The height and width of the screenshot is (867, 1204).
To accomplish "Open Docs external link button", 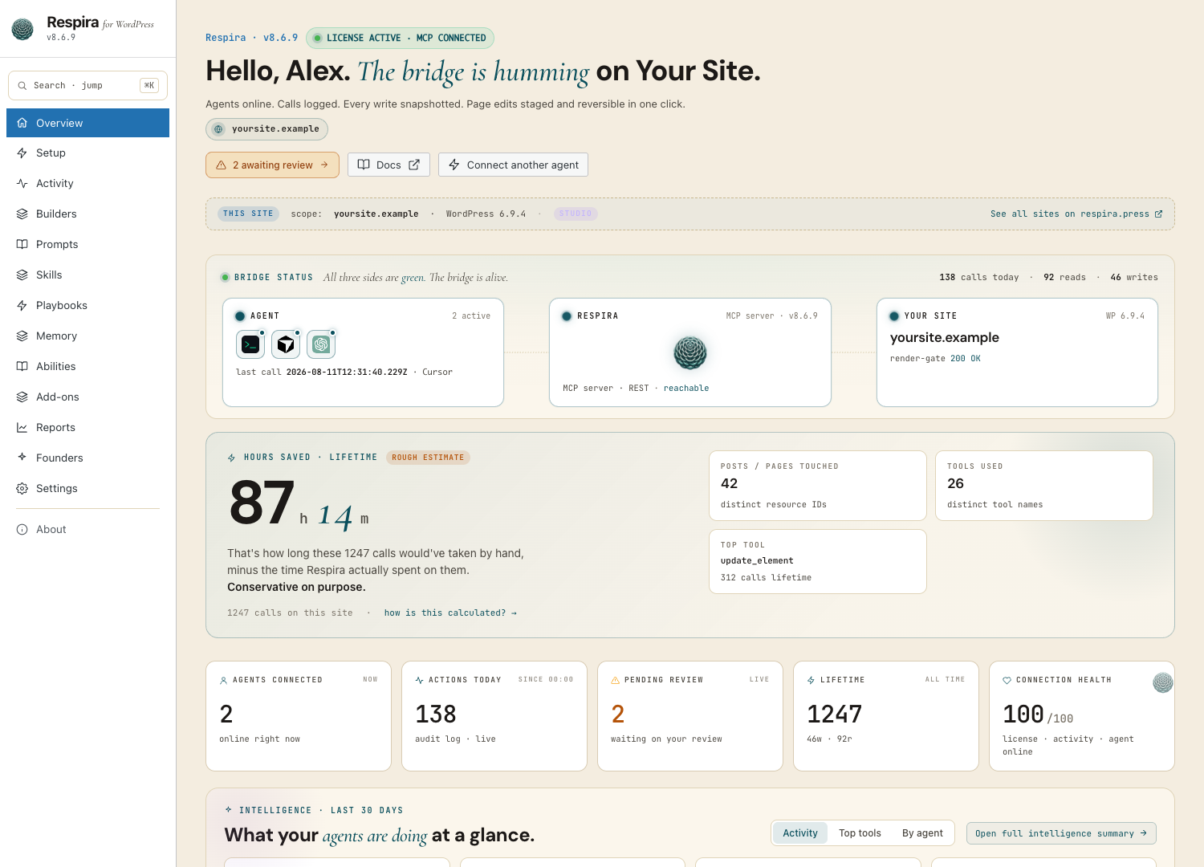I will coord(388,165).
